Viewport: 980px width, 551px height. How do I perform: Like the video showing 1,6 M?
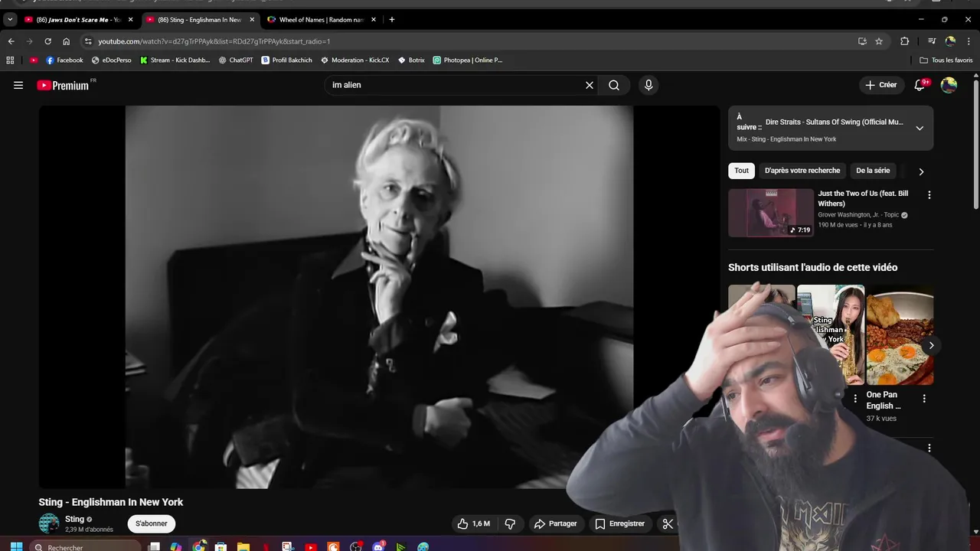click(473, 523)
